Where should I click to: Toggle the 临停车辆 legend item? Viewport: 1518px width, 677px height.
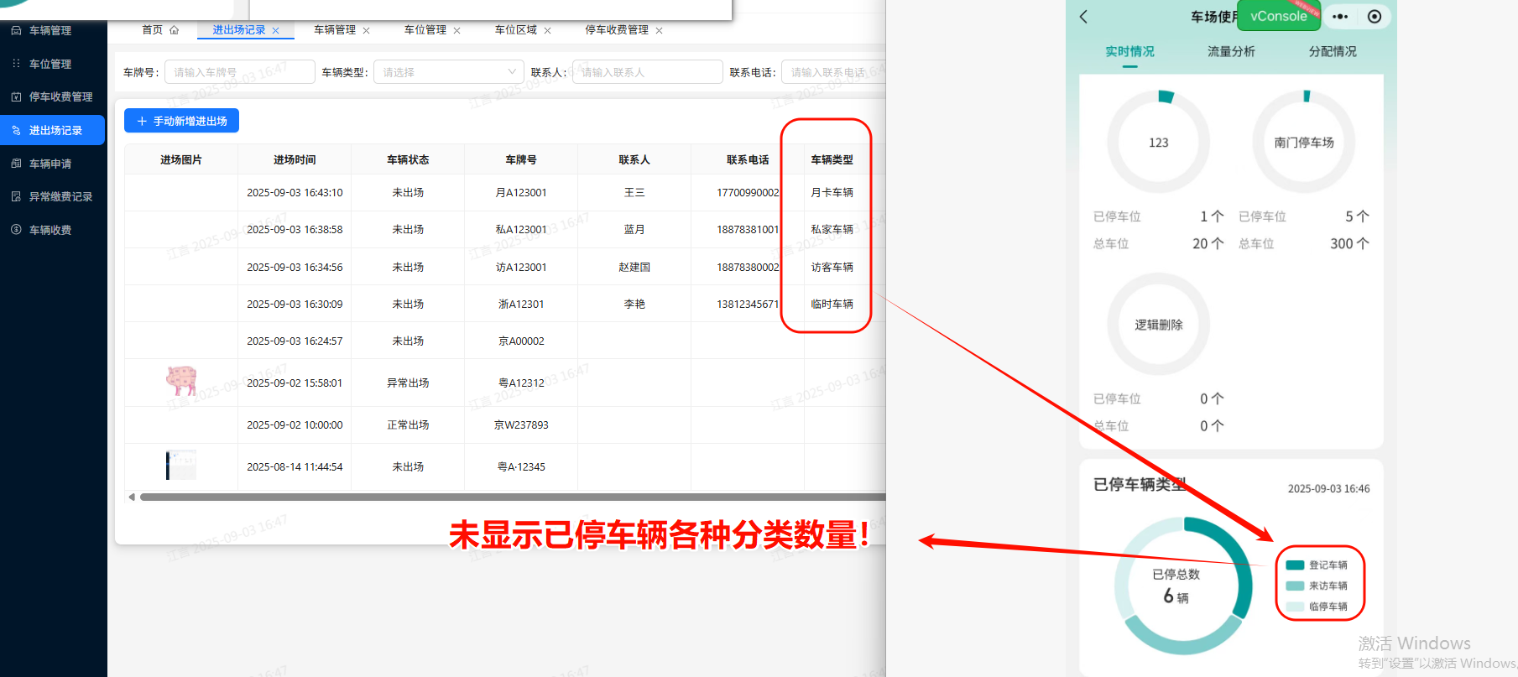1317,607
